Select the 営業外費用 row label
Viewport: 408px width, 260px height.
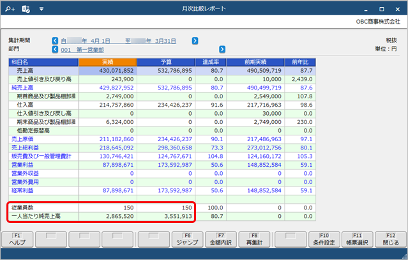25,182
